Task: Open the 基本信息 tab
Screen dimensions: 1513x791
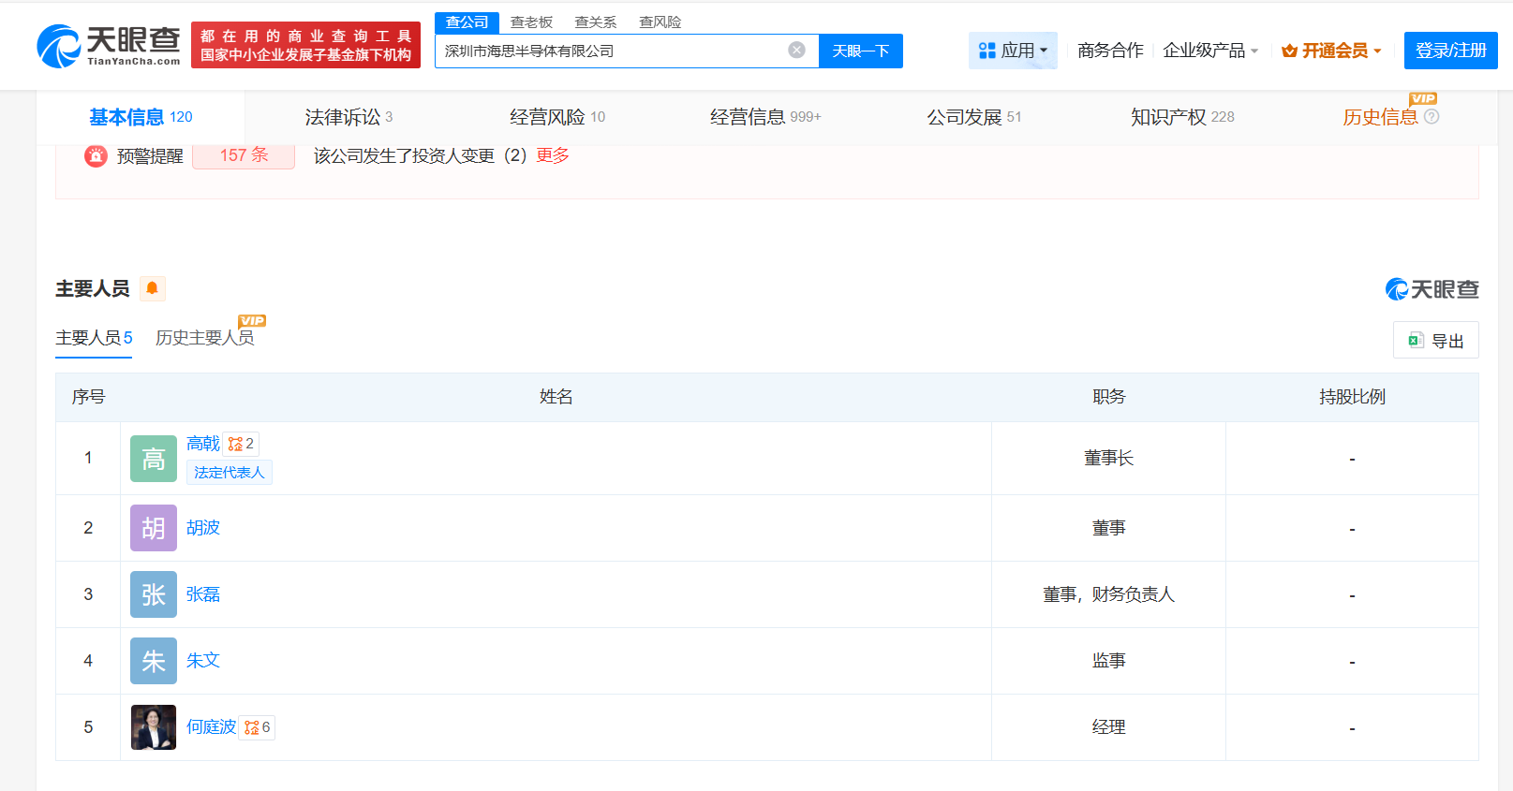Action: [x=141, y=117]
